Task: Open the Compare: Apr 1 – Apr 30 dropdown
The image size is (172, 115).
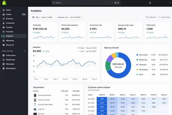Action: (x=70, y=17)
